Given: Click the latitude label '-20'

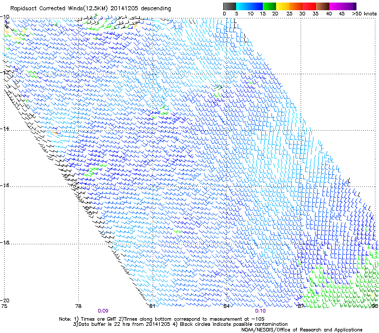Looking at the screenshot, I should pos(5,300).
